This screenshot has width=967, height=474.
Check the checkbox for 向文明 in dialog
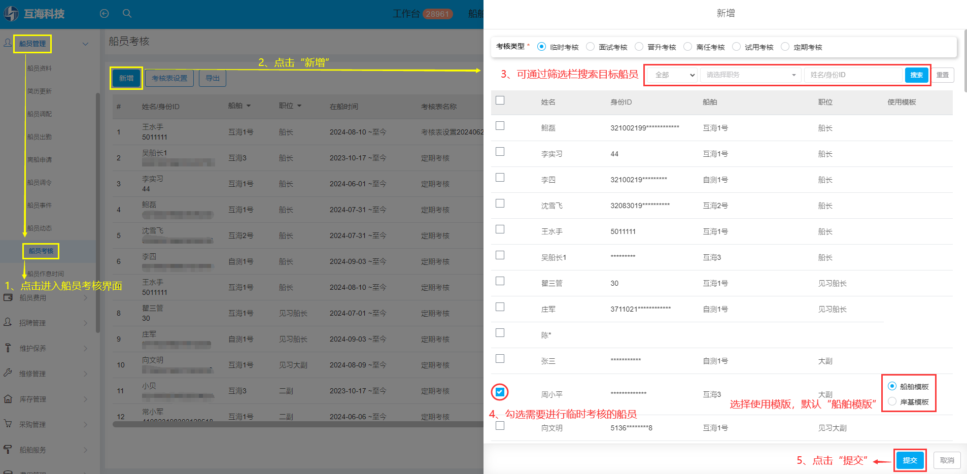click(500, 426)
